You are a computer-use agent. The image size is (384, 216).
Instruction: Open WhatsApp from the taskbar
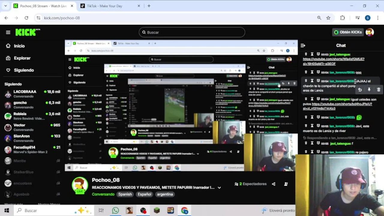coord(115,211)
